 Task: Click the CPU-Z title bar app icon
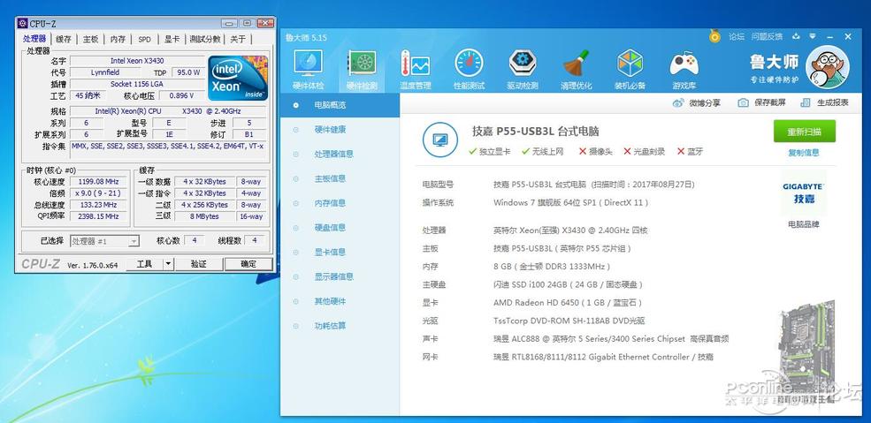pos(22,23)
